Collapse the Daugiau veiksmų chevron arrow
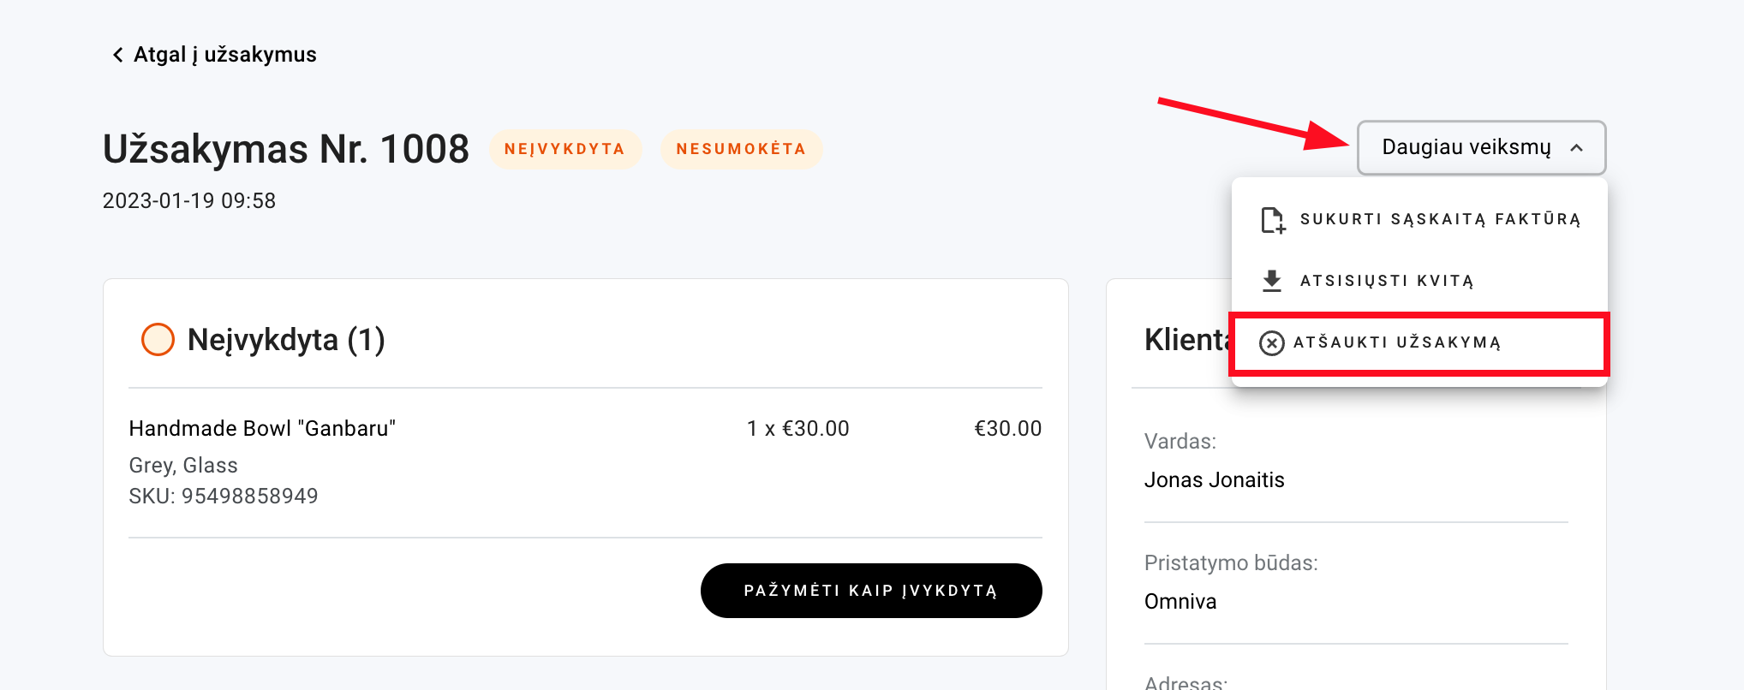This screenshot has height=690, width=1744. point(1576,148)
